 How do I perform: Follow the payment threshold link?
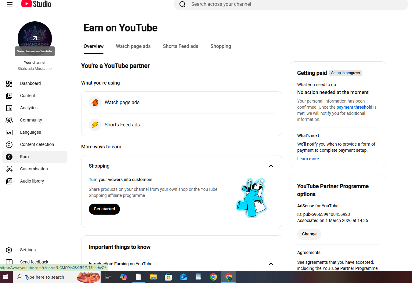[x=354, y=107]
